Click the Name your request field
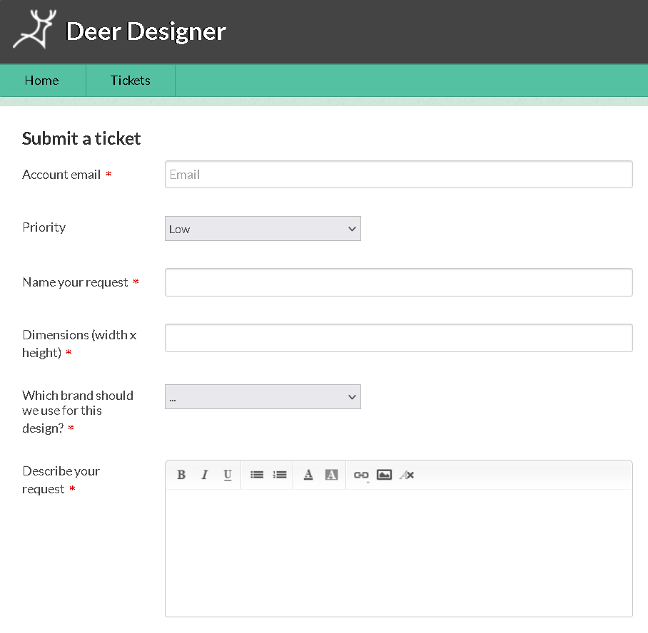The image size is (648, 633). click(398, 282)
